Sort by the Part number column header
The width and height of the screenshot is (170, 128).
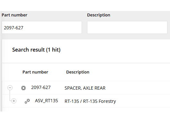(35, 72)
